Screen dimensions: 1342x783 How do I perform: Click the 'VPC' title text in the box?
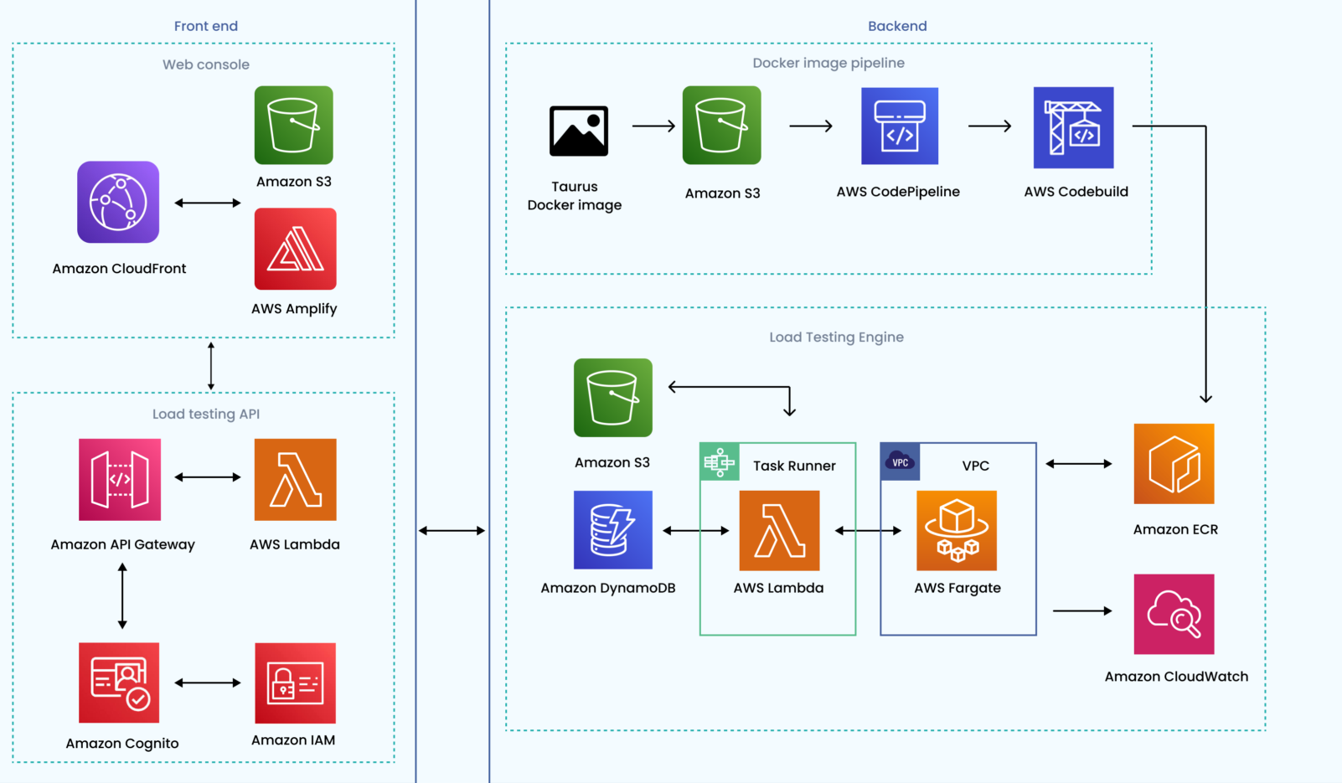(x=976, y=466)
